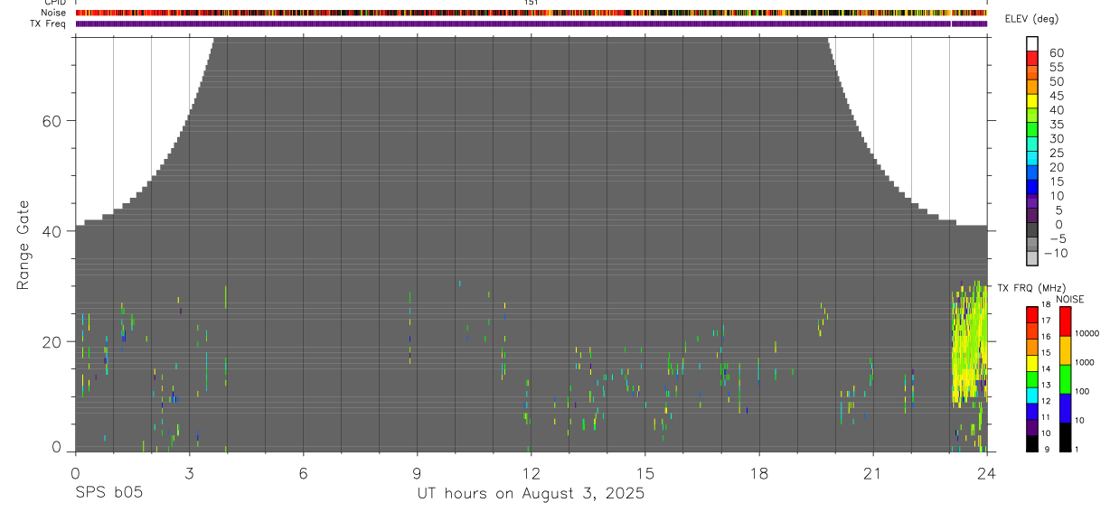Click the x-axis tick label '24'

pos(986,472)
